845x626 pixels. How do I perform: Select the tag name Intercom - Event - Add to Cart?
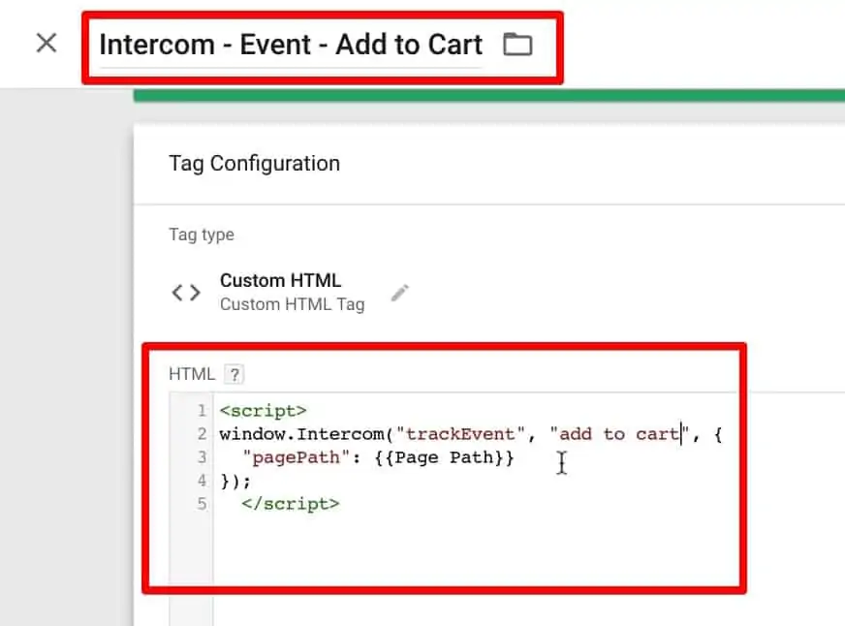click(x=289, y=44)
